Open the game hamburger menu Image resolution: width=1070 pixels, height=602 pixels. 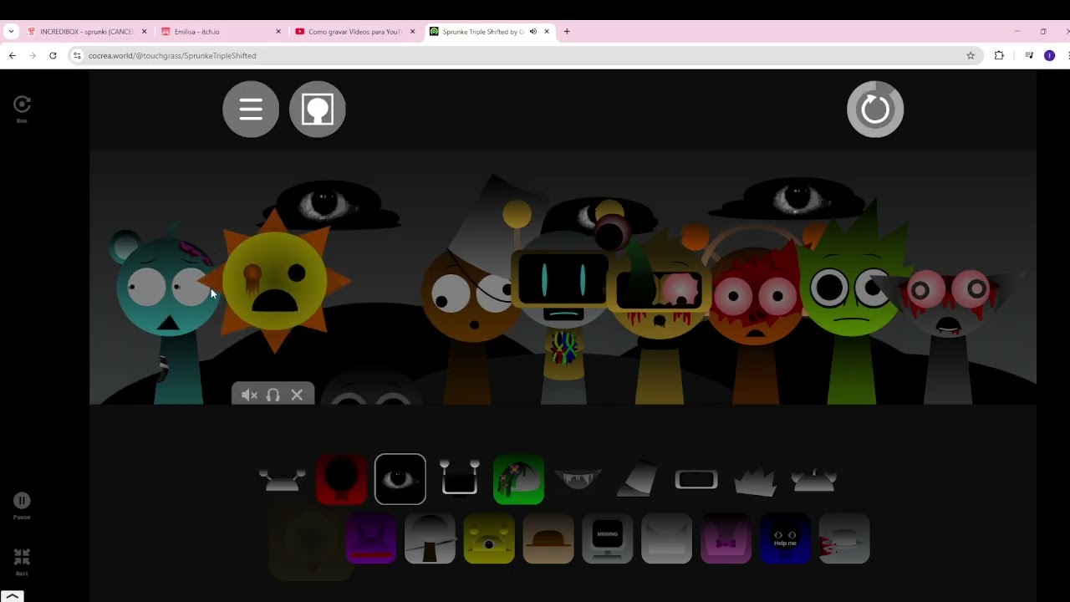point(251,109)
